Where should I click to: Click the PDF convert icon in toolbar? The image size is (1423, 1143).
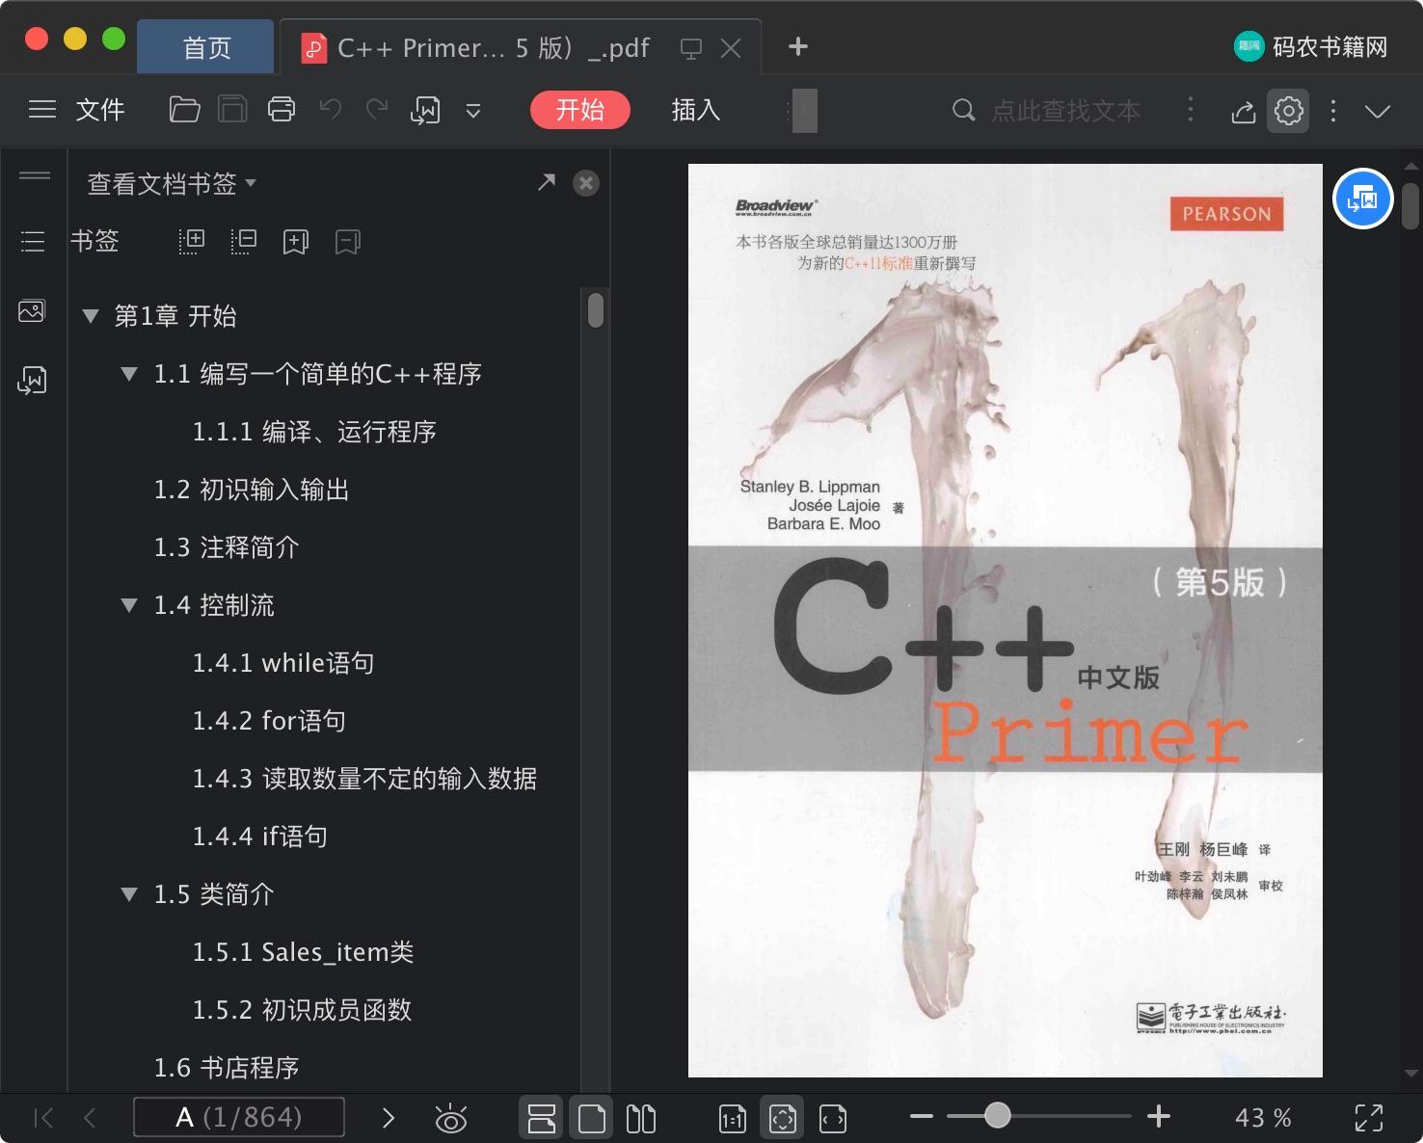click(x=425, y=111)
